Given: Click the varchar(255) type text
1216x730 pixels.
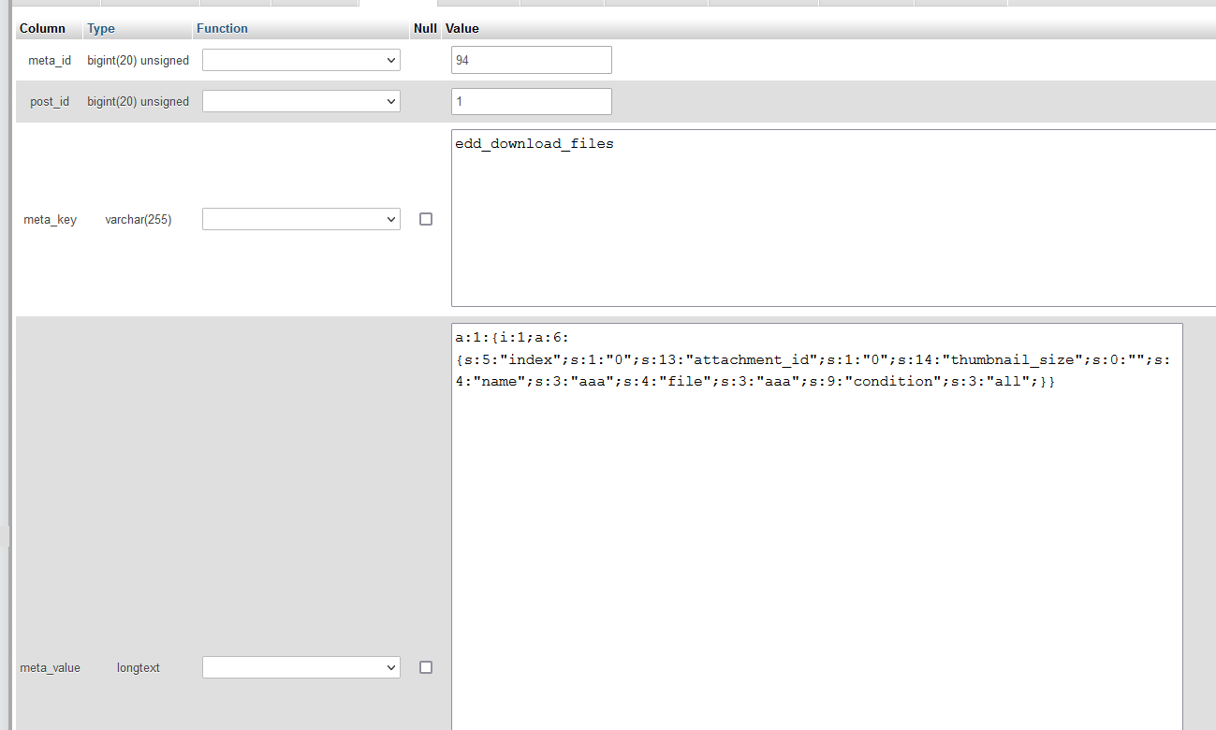Looking at the screenshot, I should (x=139, y=220).
